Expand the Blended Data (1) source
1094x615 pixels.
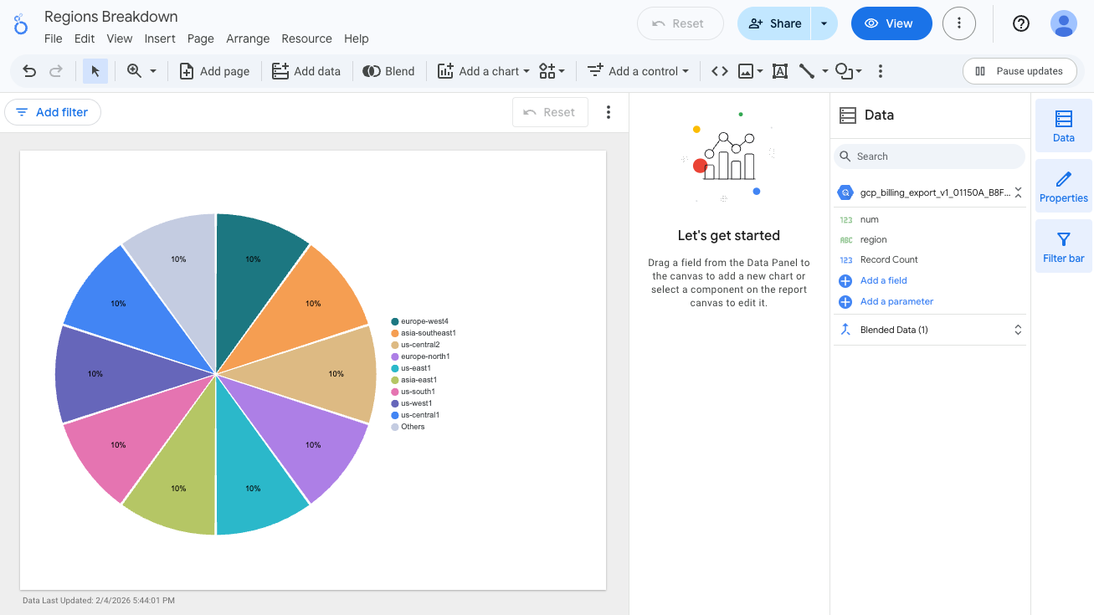1017,330
